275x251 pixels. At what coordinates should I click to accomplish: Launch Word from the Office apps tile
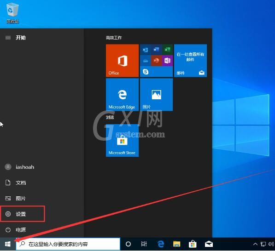(156, 50)
